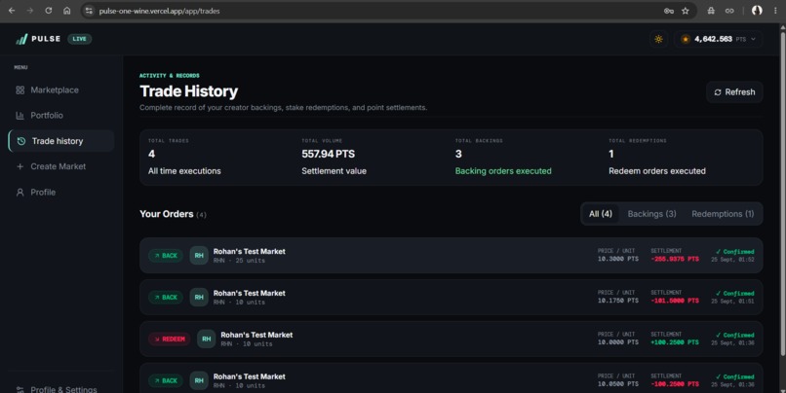Image resolution: width=786 pixels, height=393 pixels.
Task: Switch to the Redemptions (1) tab
Action: (x=723, y=214)
